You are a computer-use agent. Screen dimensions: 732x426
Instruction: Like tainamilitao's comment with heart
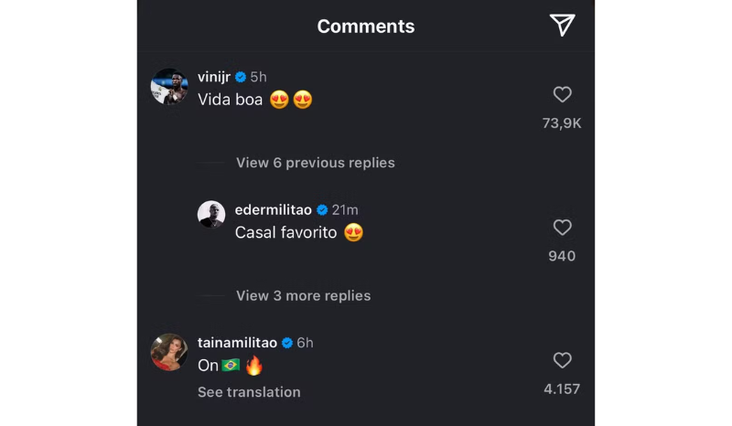563,360
